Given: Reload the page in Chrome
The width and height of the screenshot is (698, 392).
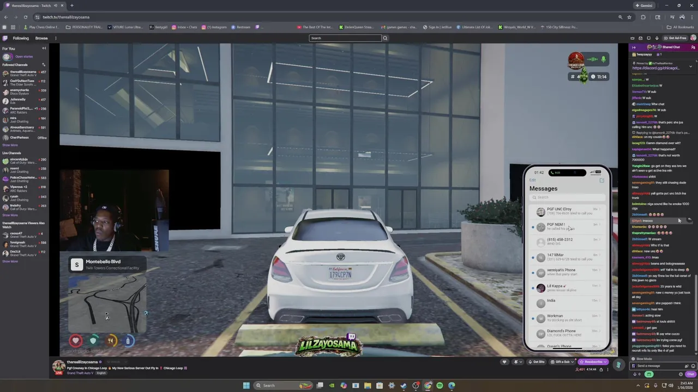Looking at the screenshot, I should [25, 17].
